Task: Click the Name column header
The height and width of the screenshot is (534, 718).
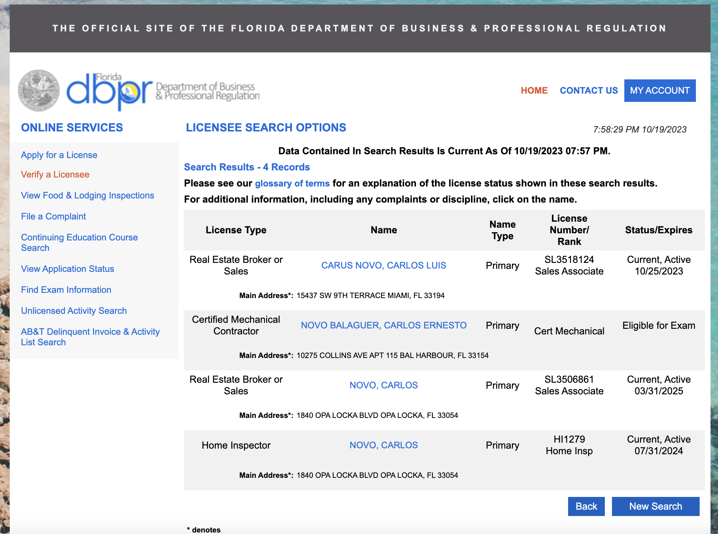Action: pos(384,230)
